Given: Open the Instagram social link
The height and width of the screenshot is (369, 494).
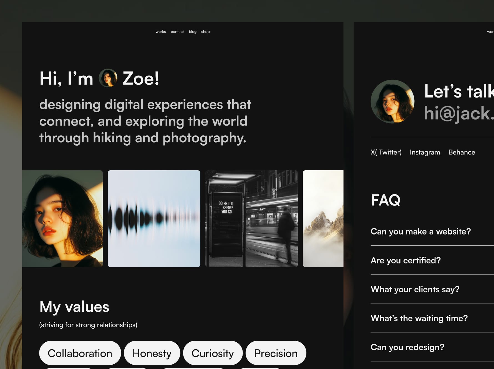Looking at the screenshot, I should 425,152.
